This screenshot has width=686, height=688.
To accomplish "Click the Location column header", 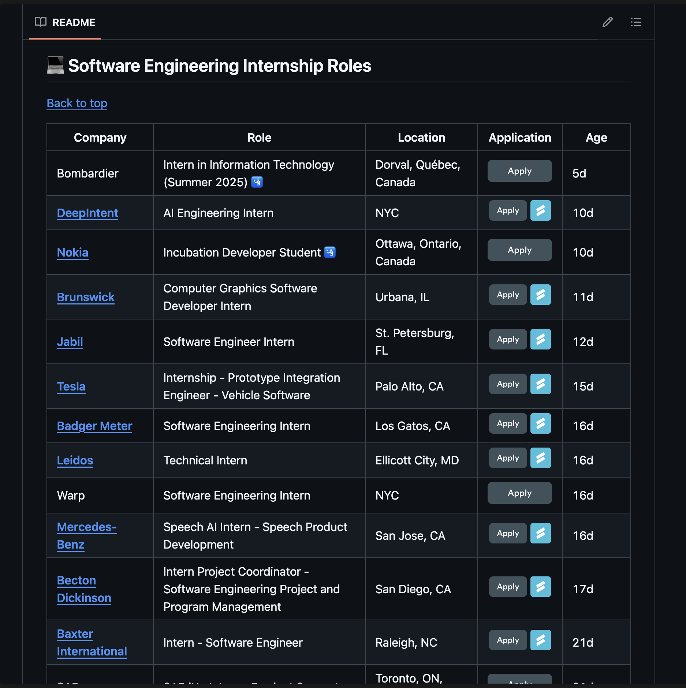I will (x=421, y=138).
